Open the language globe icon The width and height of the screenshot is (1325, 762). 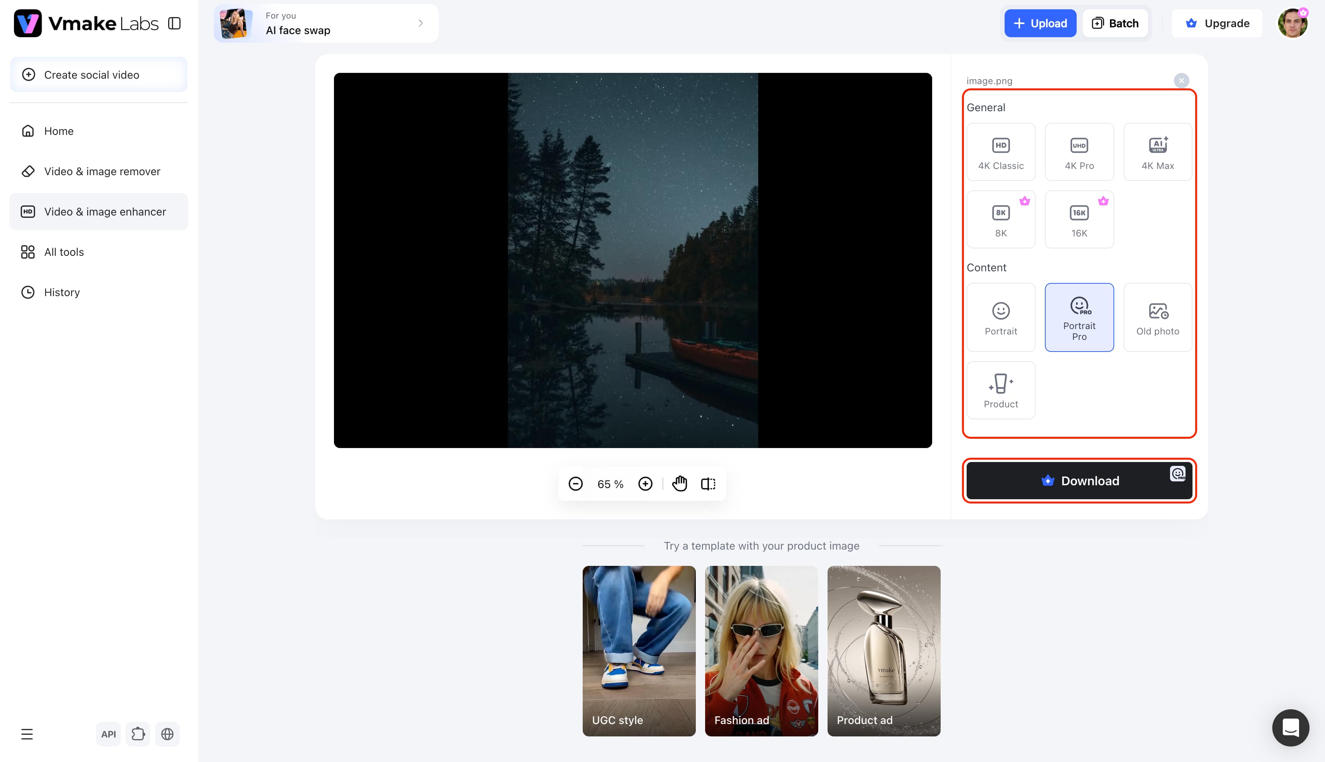(167, 734)
